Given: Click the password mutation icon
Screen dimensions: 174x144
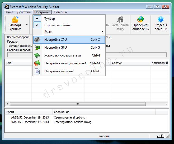Looking at the screenshot, I should coord(37,63).
